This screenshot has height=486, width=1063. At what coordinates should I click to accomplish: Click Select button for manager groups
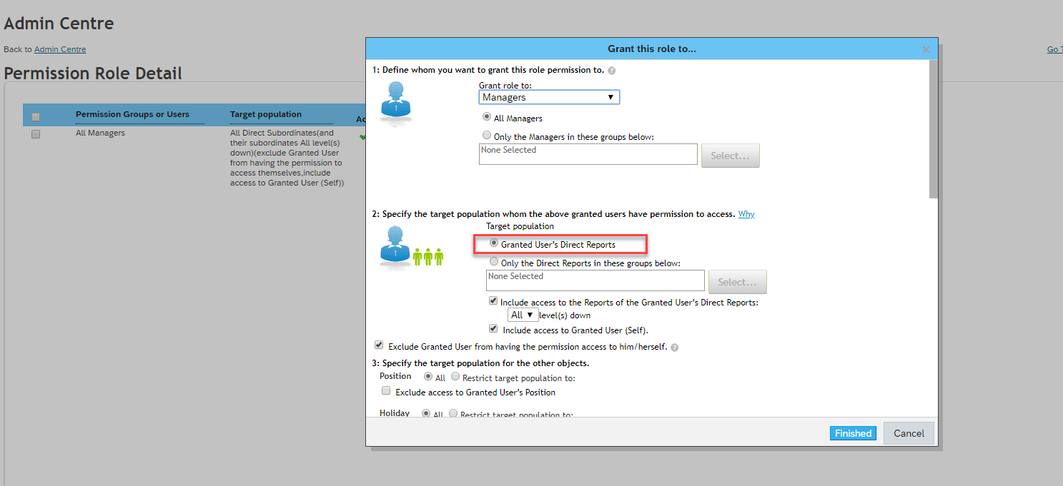pos(730,156)
